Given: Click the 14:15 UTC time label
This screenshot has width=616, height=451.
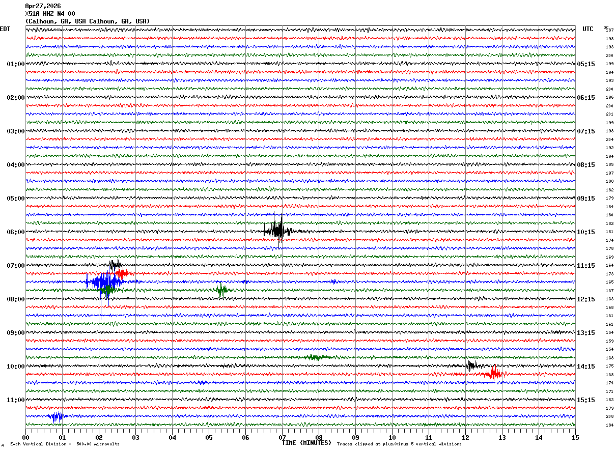Looking at the screenshot, I should (586, 367).
